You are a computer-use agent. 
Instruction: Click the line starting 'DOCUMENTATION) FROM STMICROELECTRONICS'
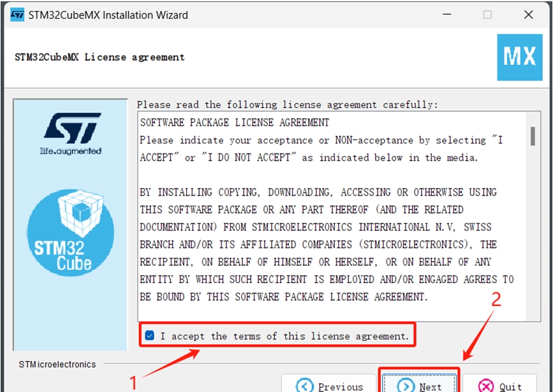[x=316, y=228]
